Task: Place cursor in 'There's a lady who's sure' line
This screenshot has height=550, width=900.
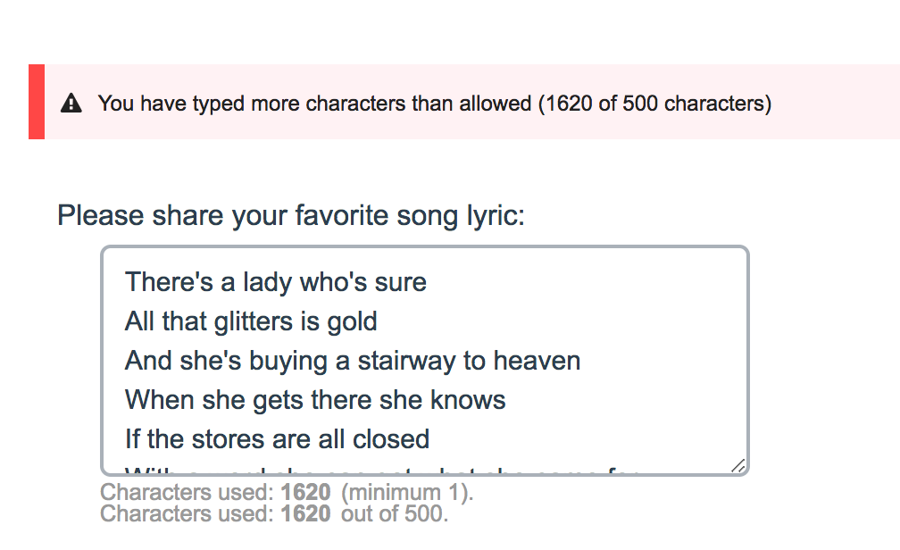Action: point(275,282)
